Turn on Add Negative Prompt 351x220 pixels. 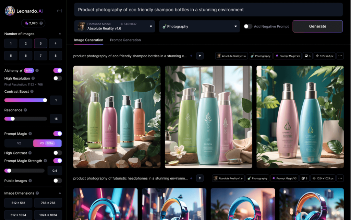click(x=248, y=26)
